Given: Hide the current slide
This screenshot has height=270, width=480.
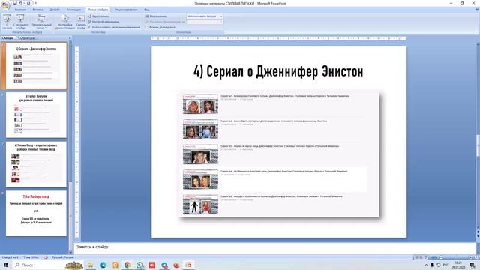Looking at the screenshot, I should [x=81, y=22].
